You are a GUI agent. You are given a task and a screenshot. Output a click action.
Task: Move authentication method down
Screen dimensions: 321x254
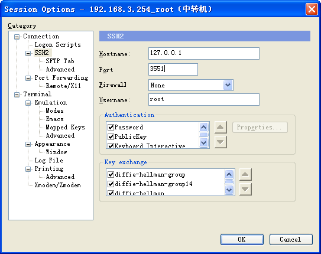221,142
